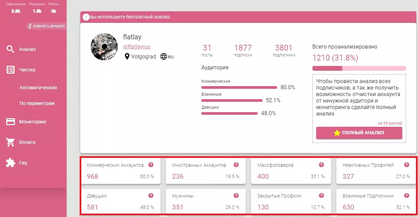Click question mark on Девушки card

(151, 195)
